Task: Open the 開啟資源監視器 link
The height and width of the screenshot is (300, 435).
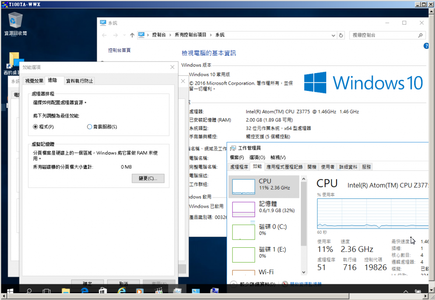Action: pos(305,284)
